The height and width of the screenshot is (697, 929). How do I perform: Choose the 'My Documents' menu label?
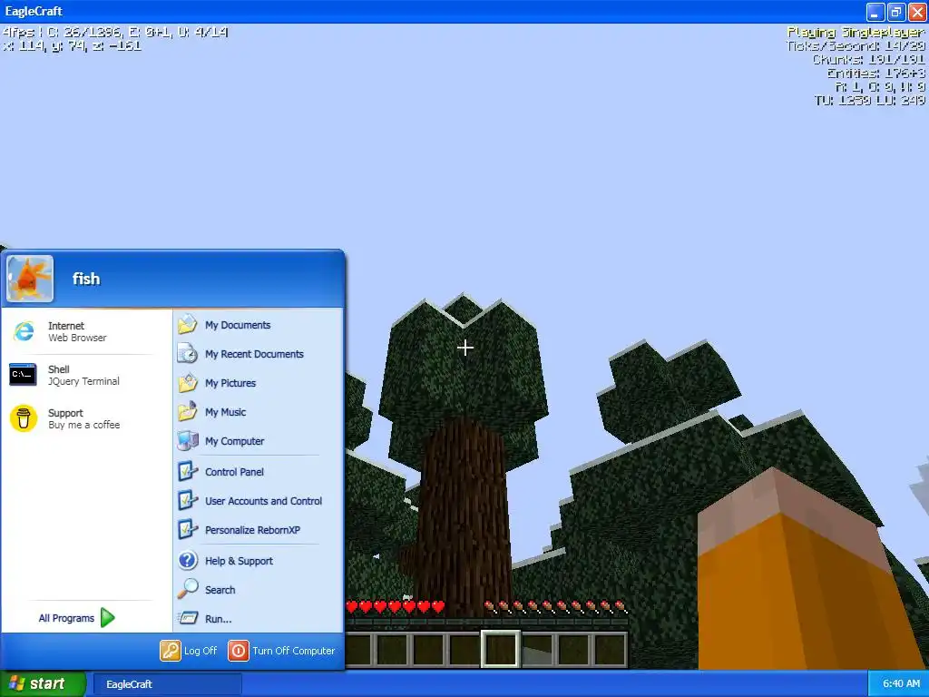pyautogui.click(x=238, y=325)
